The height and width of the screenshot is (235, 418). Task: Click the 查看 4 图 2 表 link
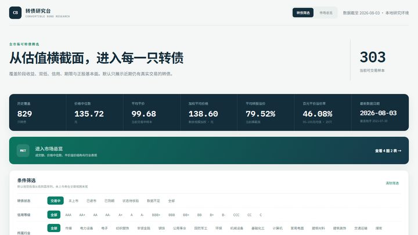click(x=388, y=151)
